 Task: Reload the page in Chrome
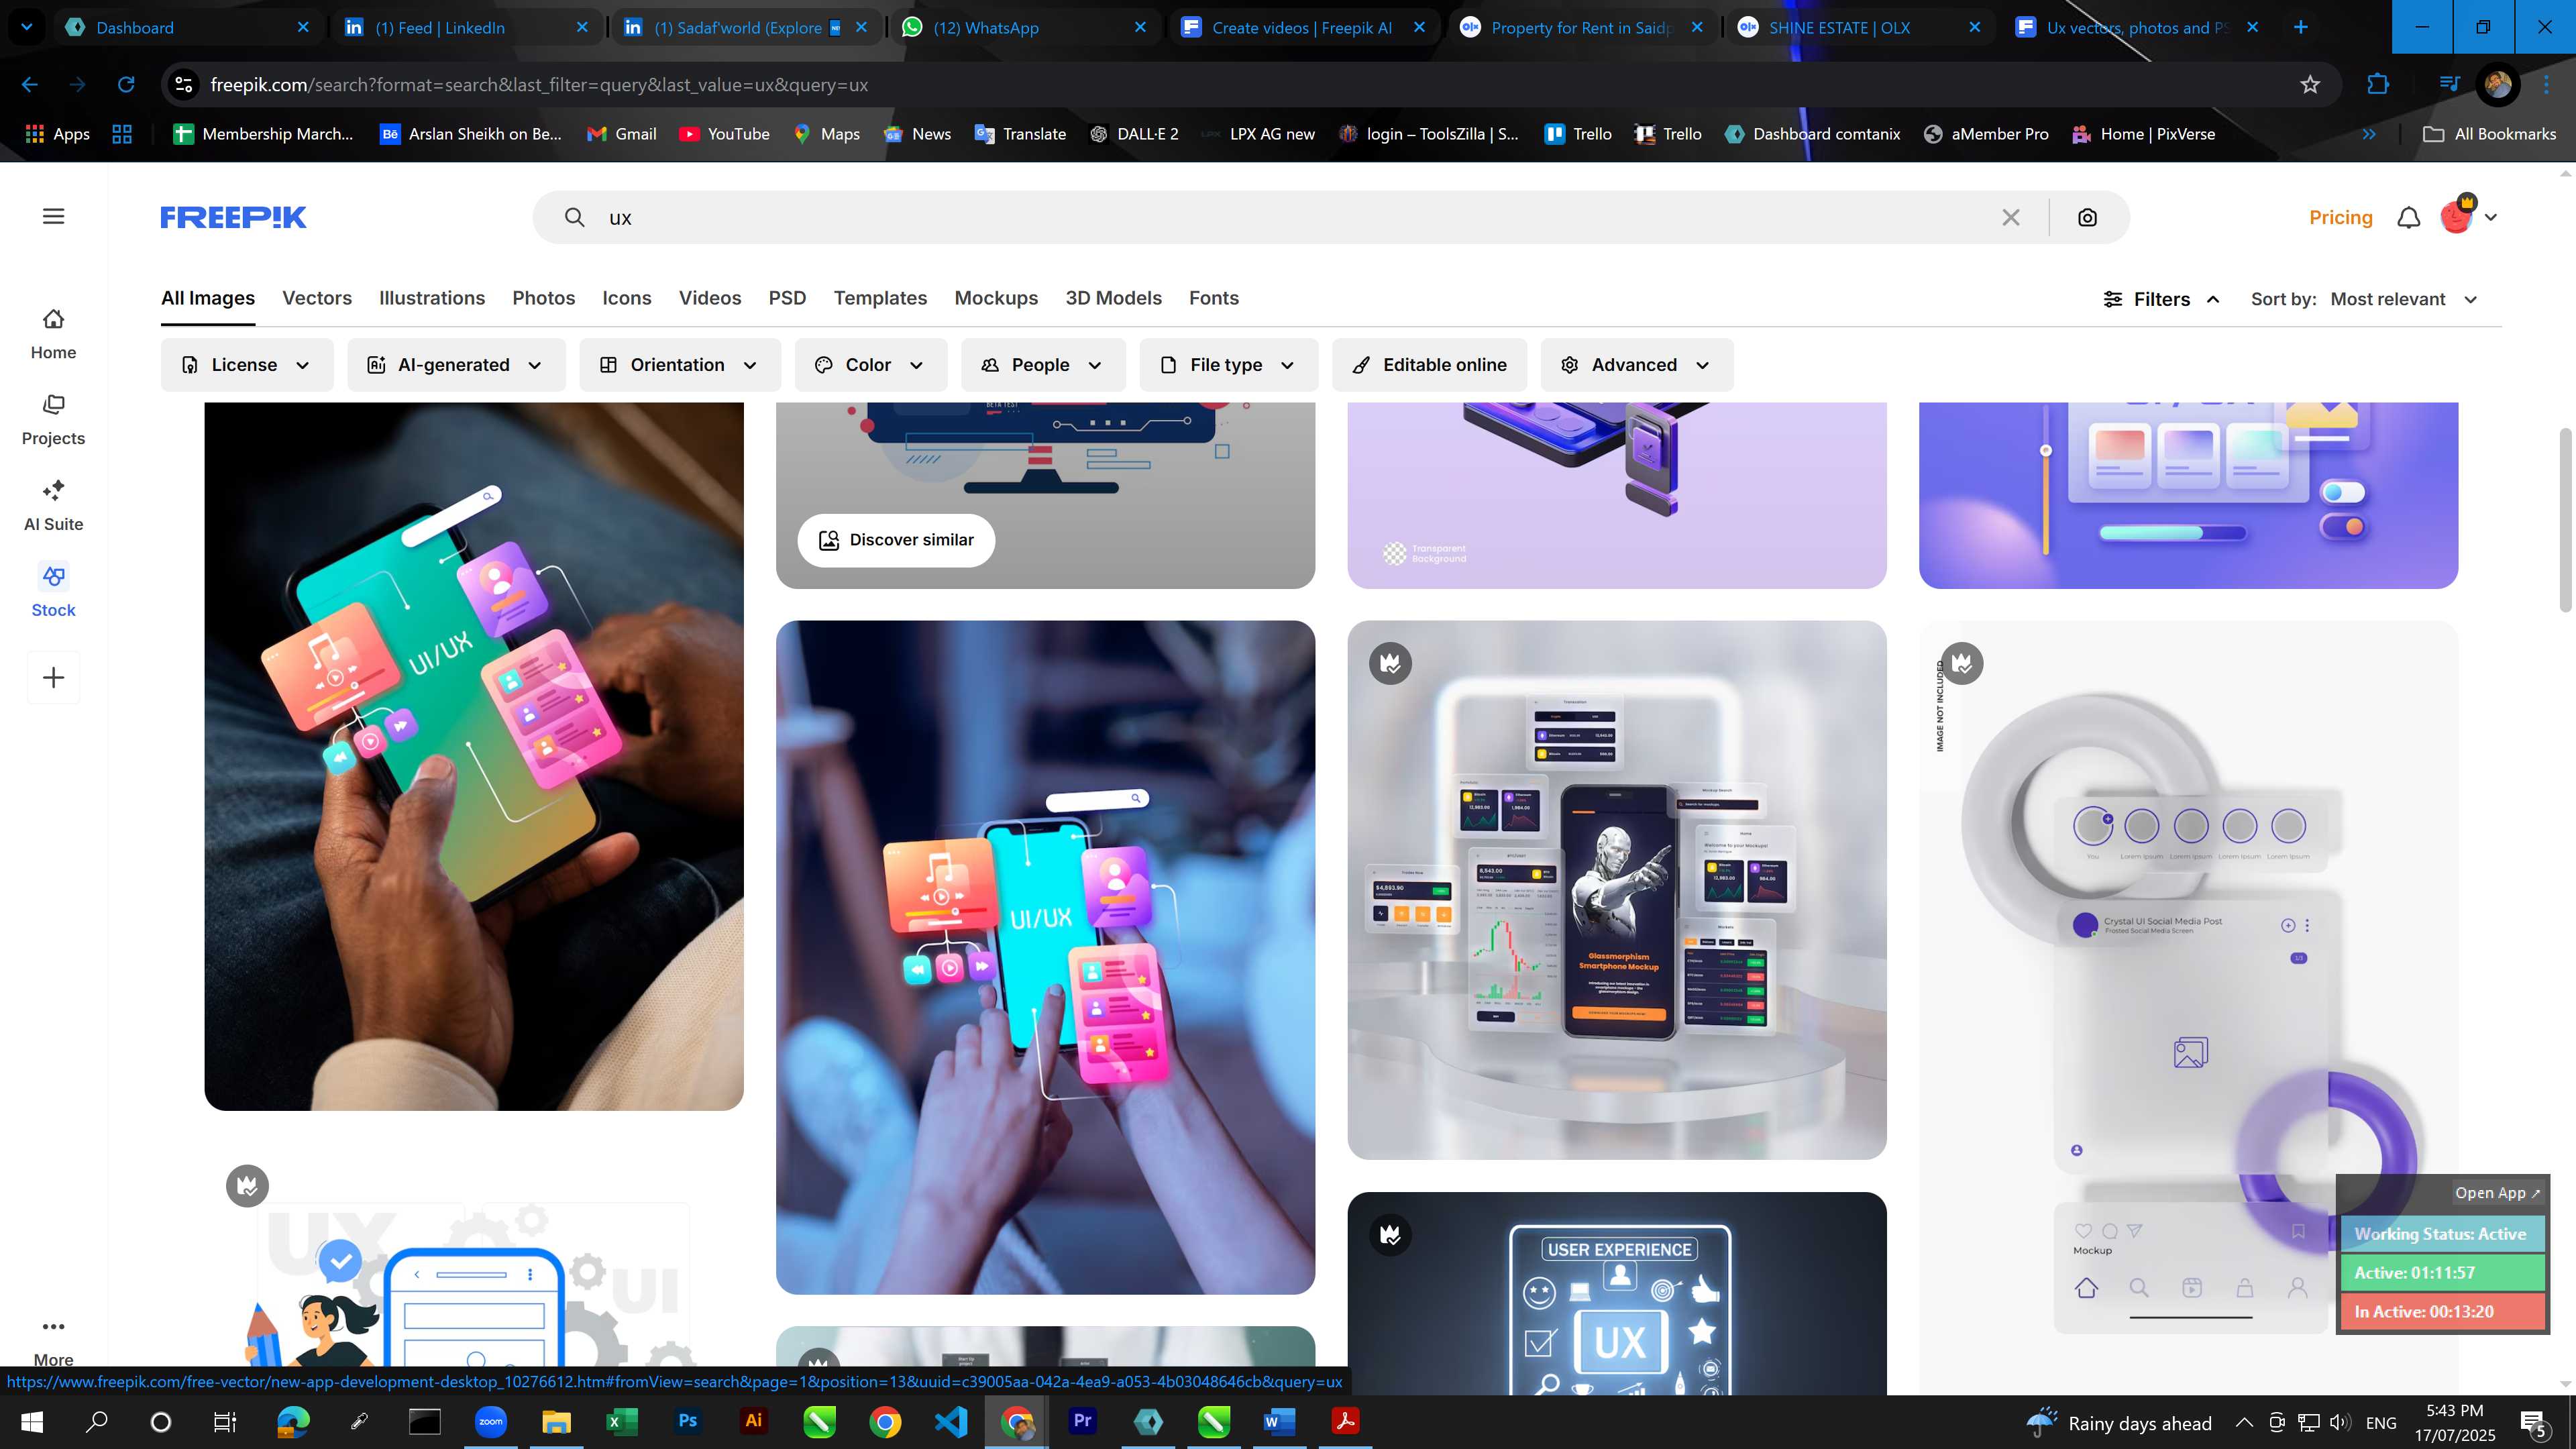pyautogui.click(x=126, y=85)
